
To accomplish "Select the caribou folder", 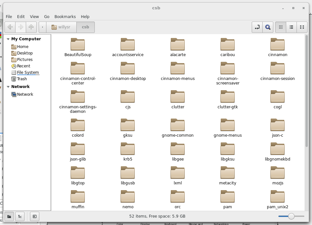I will (x=228, y=47).
